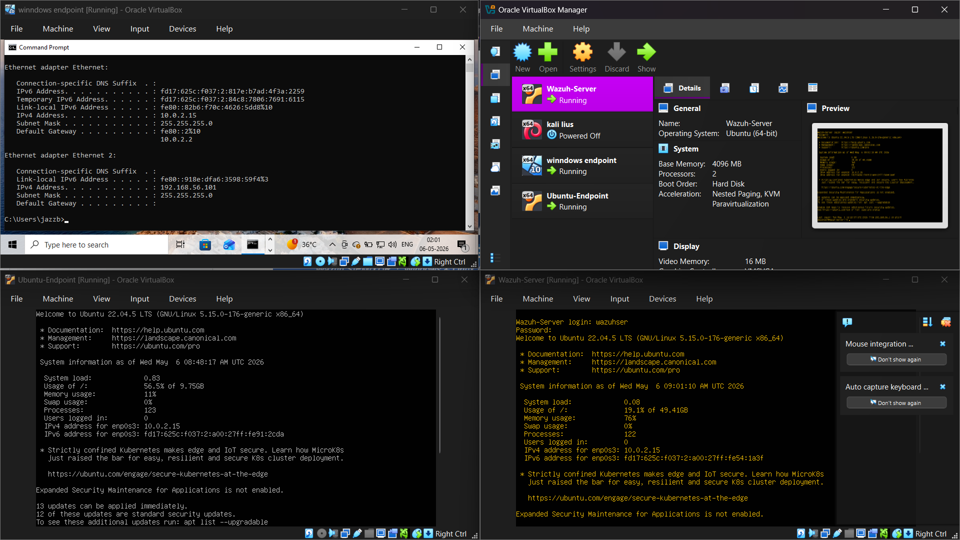Switch to the Activity monitor tab icon

(783, 88)
